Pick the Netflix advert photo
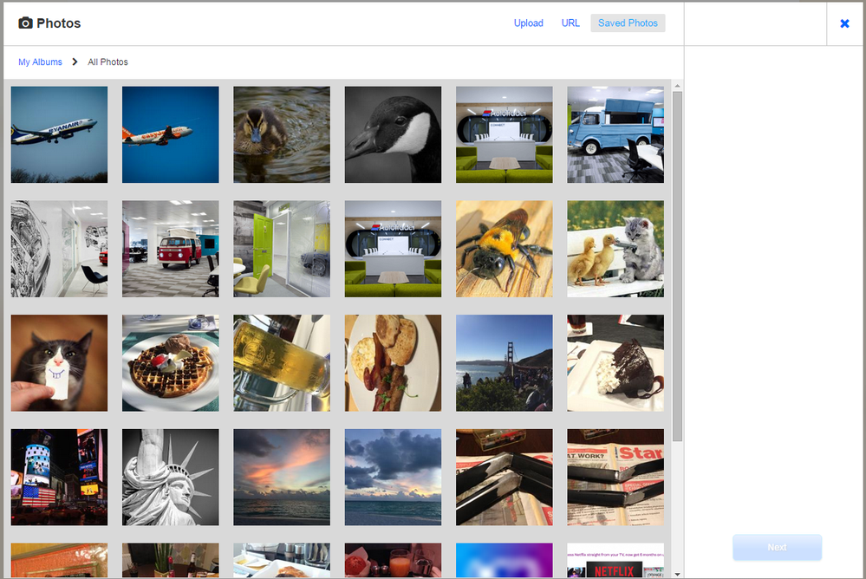The height and width of the screenshot is (579, 866). tap(615, 561)
